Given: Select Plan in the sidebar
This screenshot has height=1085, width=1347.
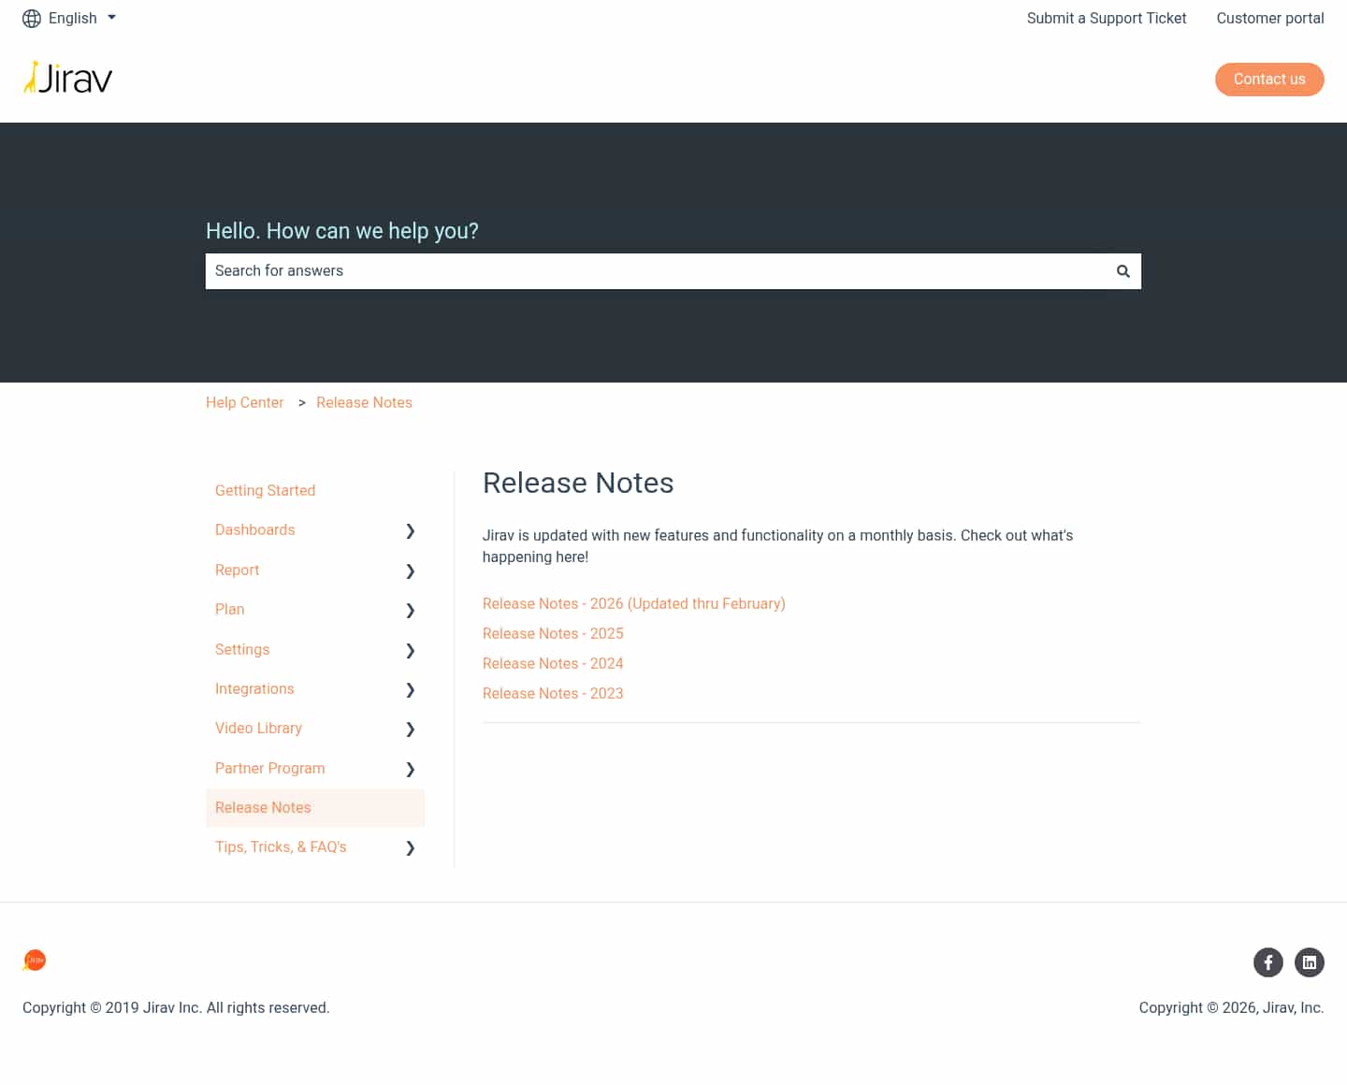Looking at the screenshot, I should click(x=230, y=609).
